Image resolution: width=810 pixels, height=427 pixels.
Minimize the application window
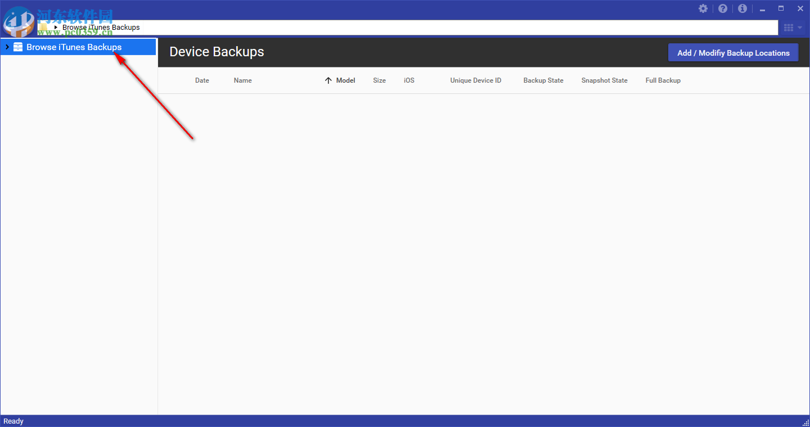763,9
